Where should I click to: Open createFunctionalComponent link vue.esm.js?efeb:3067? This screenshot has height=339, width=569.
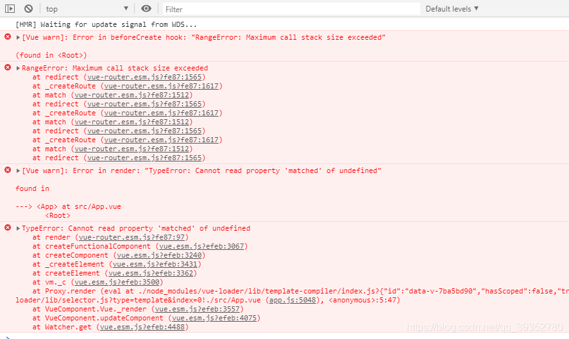[x=202, y=247]
